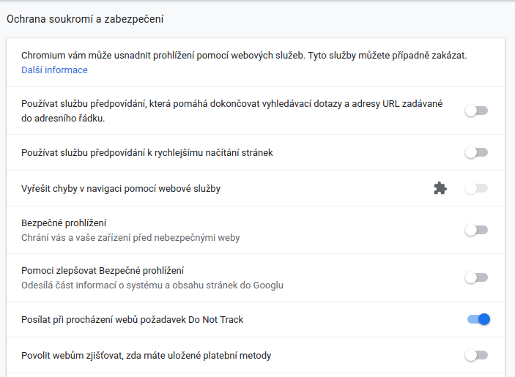Click the Pomoci zlepšovat Bezpečné prohlížení title
The image size is (515, 377).
103,271
